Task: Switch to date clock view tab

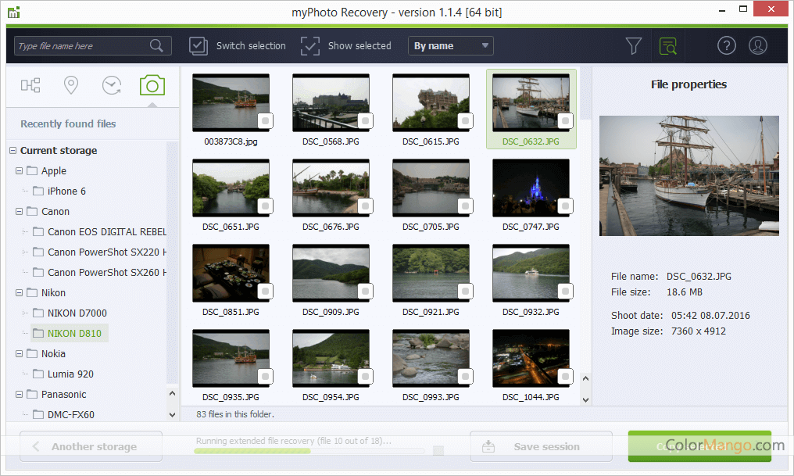Action: pos(112,85)
